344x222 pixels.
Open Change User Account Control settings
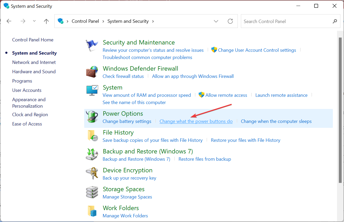tap(257, 50)
